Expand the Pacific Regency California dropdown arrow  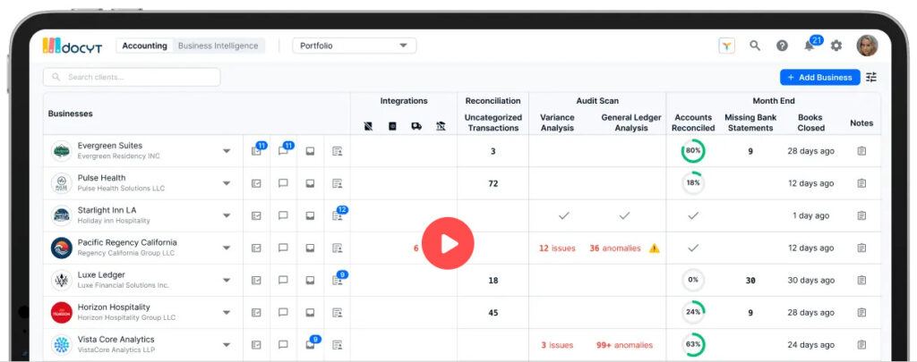coord(227,248)
